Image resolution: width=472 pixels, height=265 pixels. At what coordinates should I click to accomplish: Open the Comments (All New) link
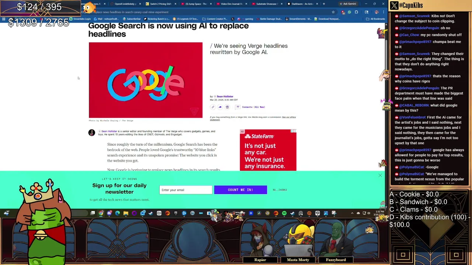tap(253, 107)
